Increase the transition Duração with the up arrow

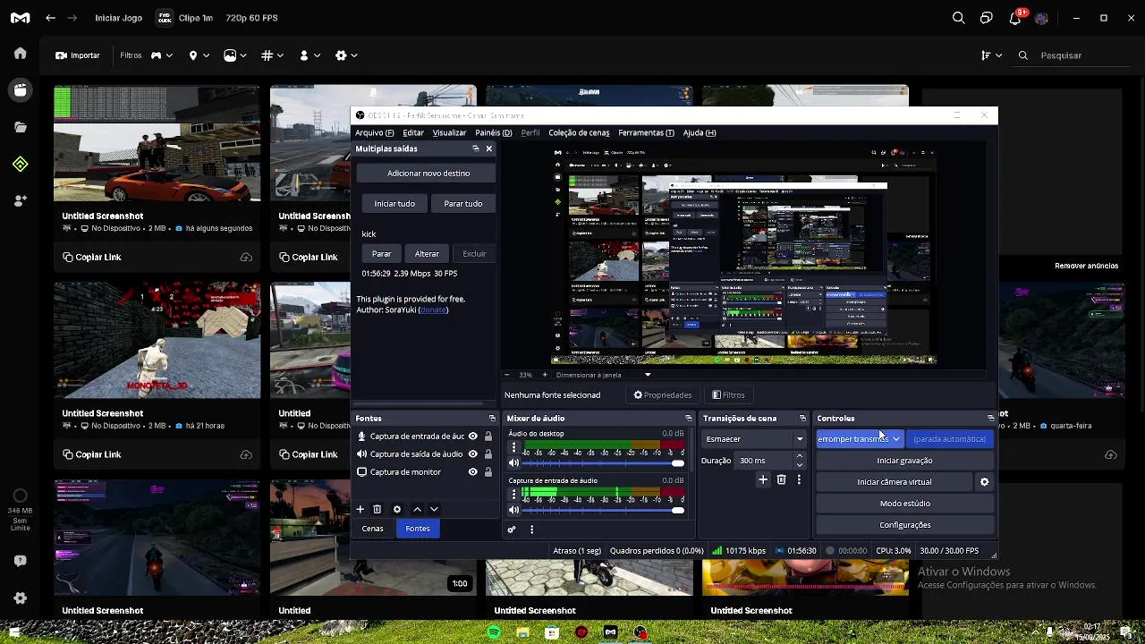[x=800, y=456]
